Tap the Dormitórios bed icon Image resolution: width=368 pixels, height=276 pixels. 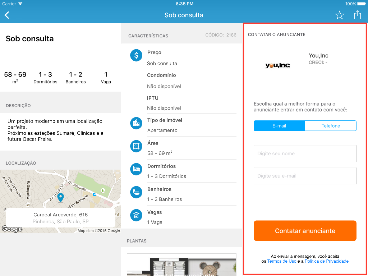tap(136, 169)
